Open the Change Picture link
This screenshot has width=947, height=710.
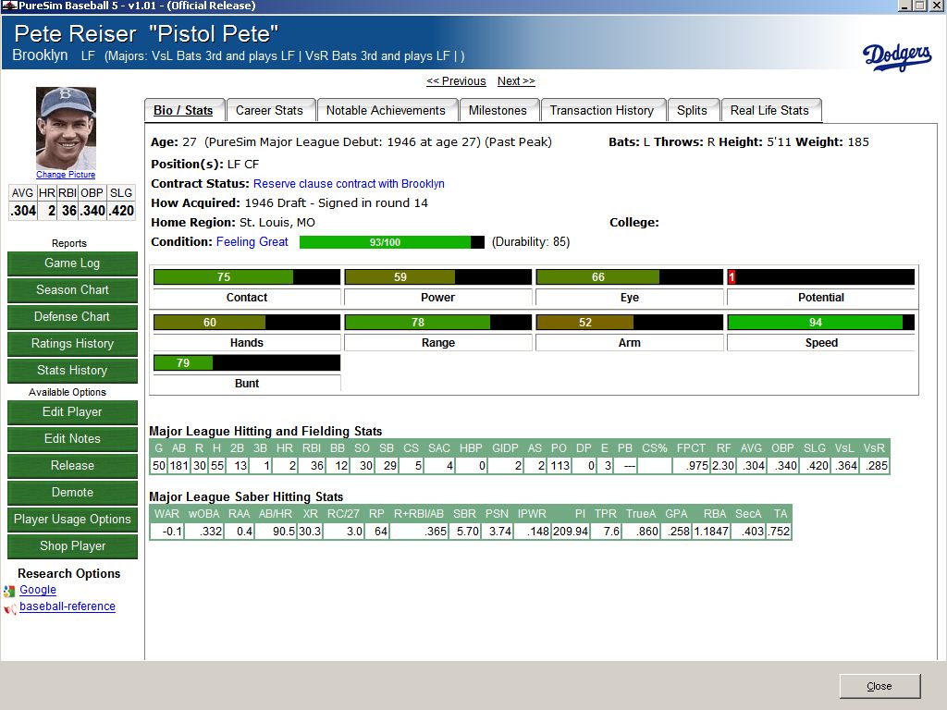tap(66, 175)
